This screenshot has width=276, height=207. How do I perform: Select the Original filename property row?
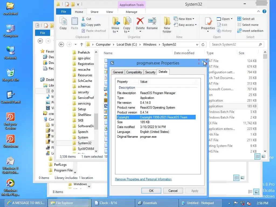point(156,137)
